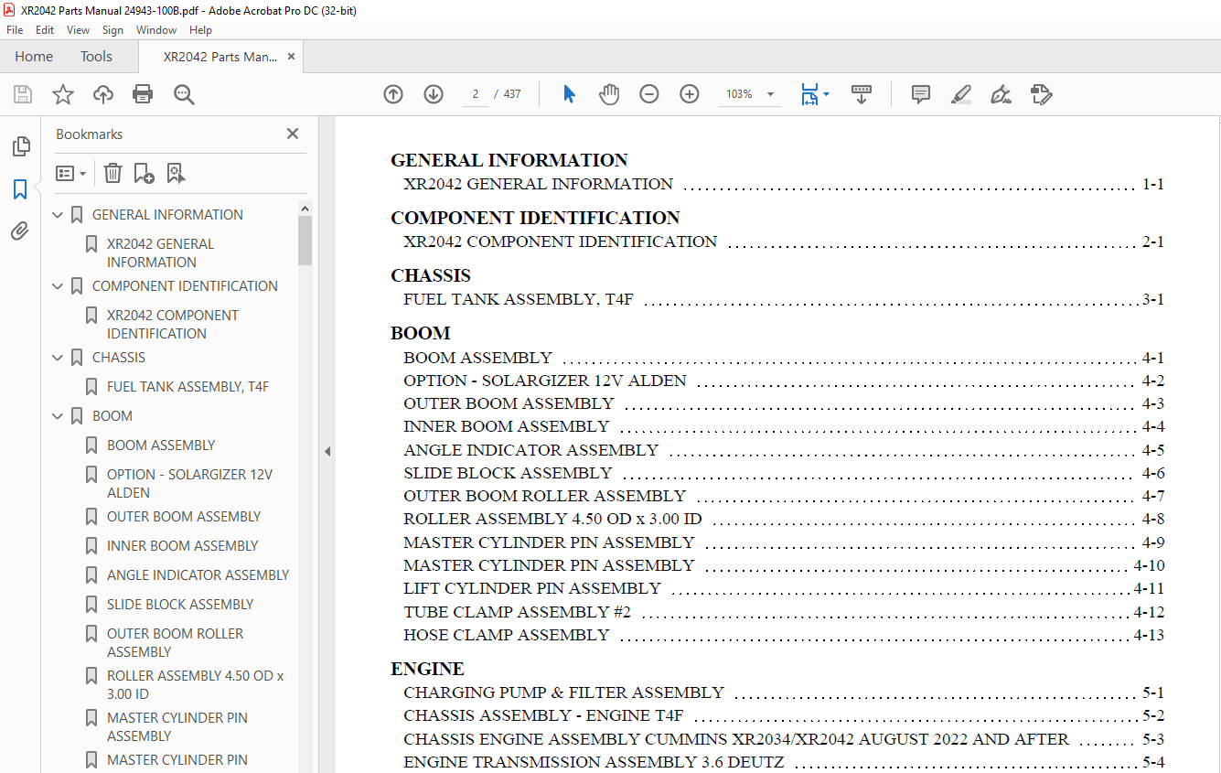Collapse the BOOM bookmark group

(58, 416)
